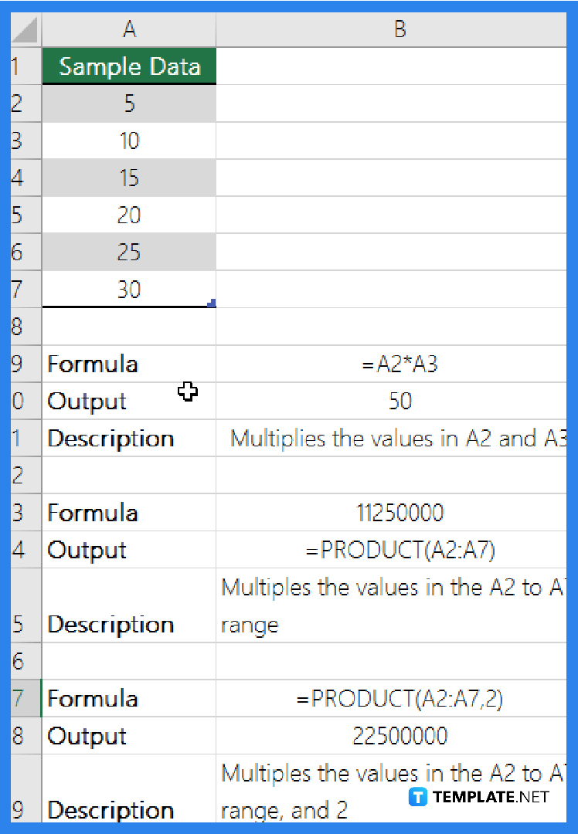This screenshot has width=578, height=834.
Task: Click the Sample Data header cell
Action: tap(129, 66)
